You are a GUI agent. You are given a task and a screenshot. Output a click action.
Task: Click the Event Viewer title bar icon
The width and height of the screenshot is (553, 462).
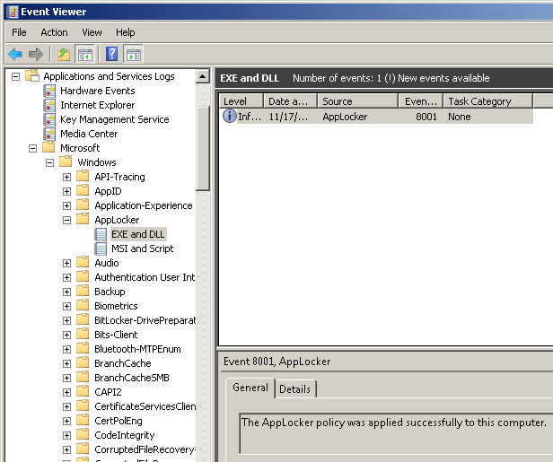coord(13,12)
